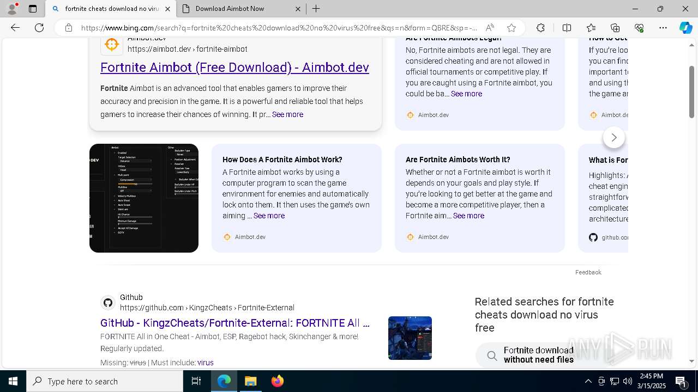Screen dimensions: 698x392
Task: Open the tab actions menu icon
Action: point(33,9)
